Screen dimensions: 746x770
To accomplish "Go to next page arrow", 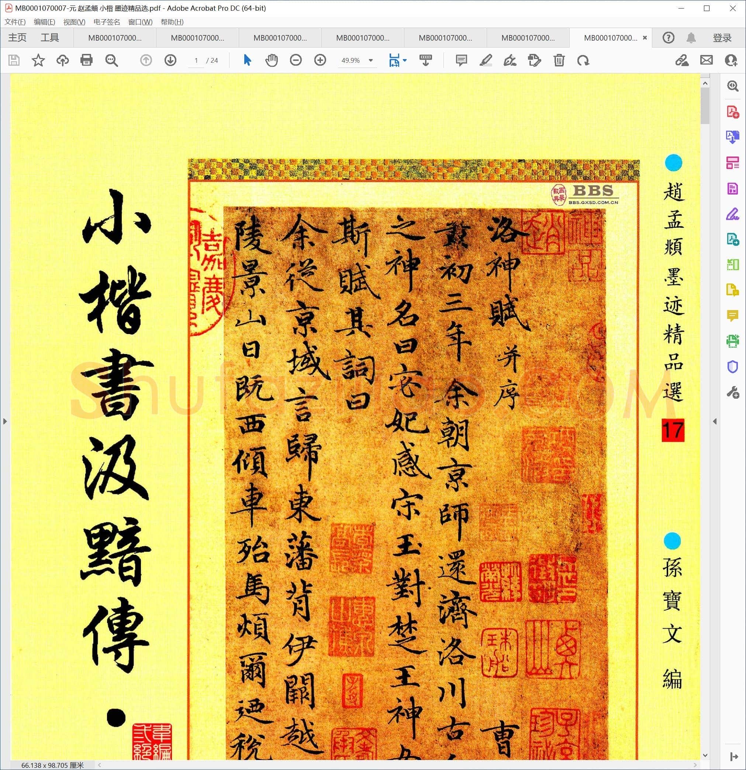I will click(x=170, y=60).
